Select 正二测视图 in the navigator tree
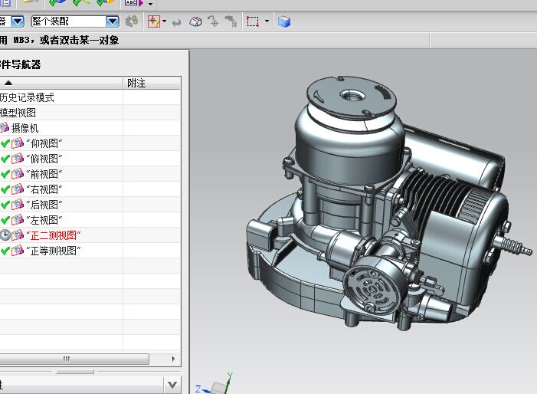The width and height of the screenshot is (537, 394). click(x=53, y=235)
